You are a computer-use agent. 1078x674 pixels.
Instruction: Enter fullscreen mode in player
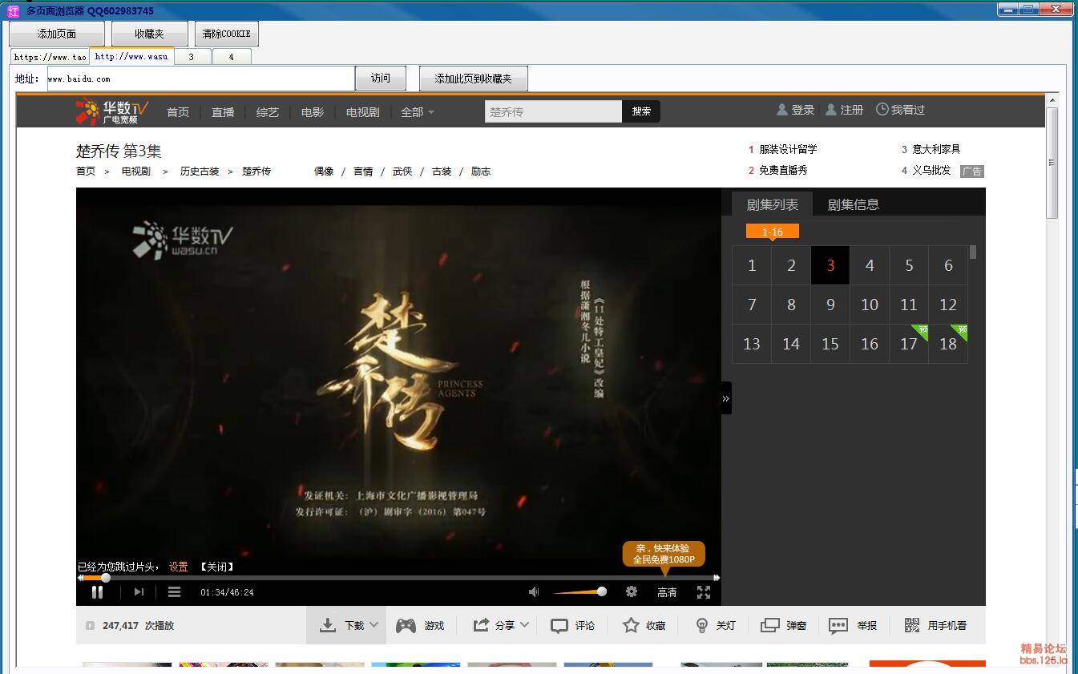[704, 592]
